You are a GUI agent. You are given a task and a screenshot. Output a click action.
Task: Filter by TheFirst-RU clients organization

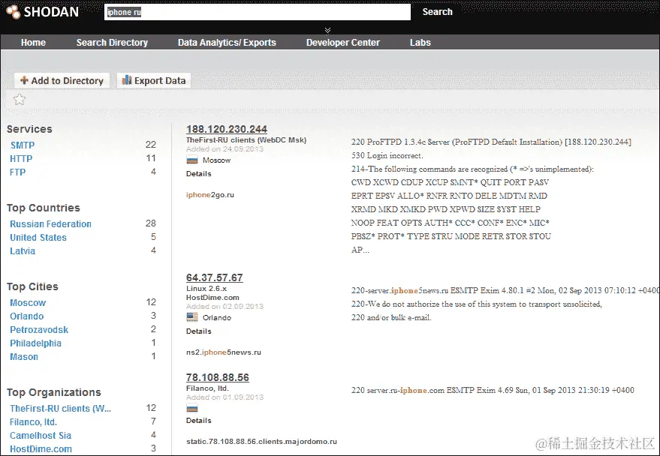[x=61, y=408]
